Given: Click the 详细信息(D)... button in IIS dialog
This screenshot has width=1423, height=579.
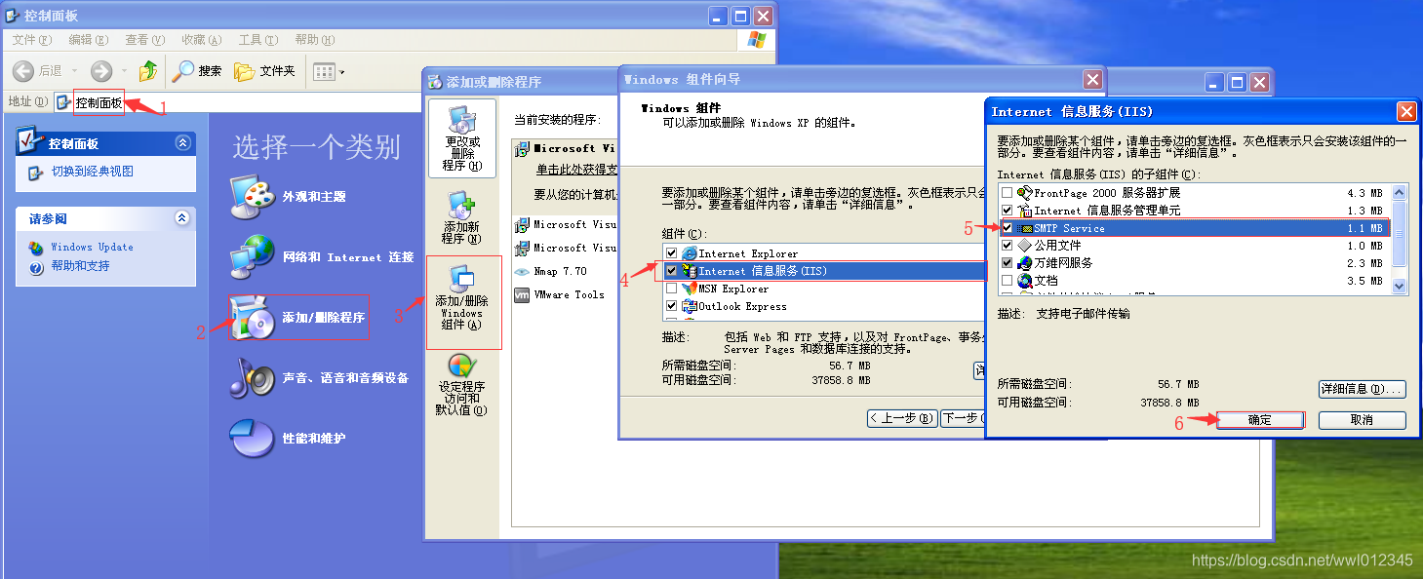Looking at the screenshot, I should click(x=1363, y=389).
